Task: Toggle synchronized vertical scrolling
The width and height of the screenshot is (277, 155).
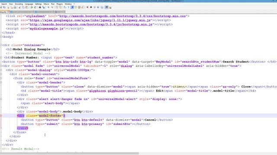Action: (57, 7)
